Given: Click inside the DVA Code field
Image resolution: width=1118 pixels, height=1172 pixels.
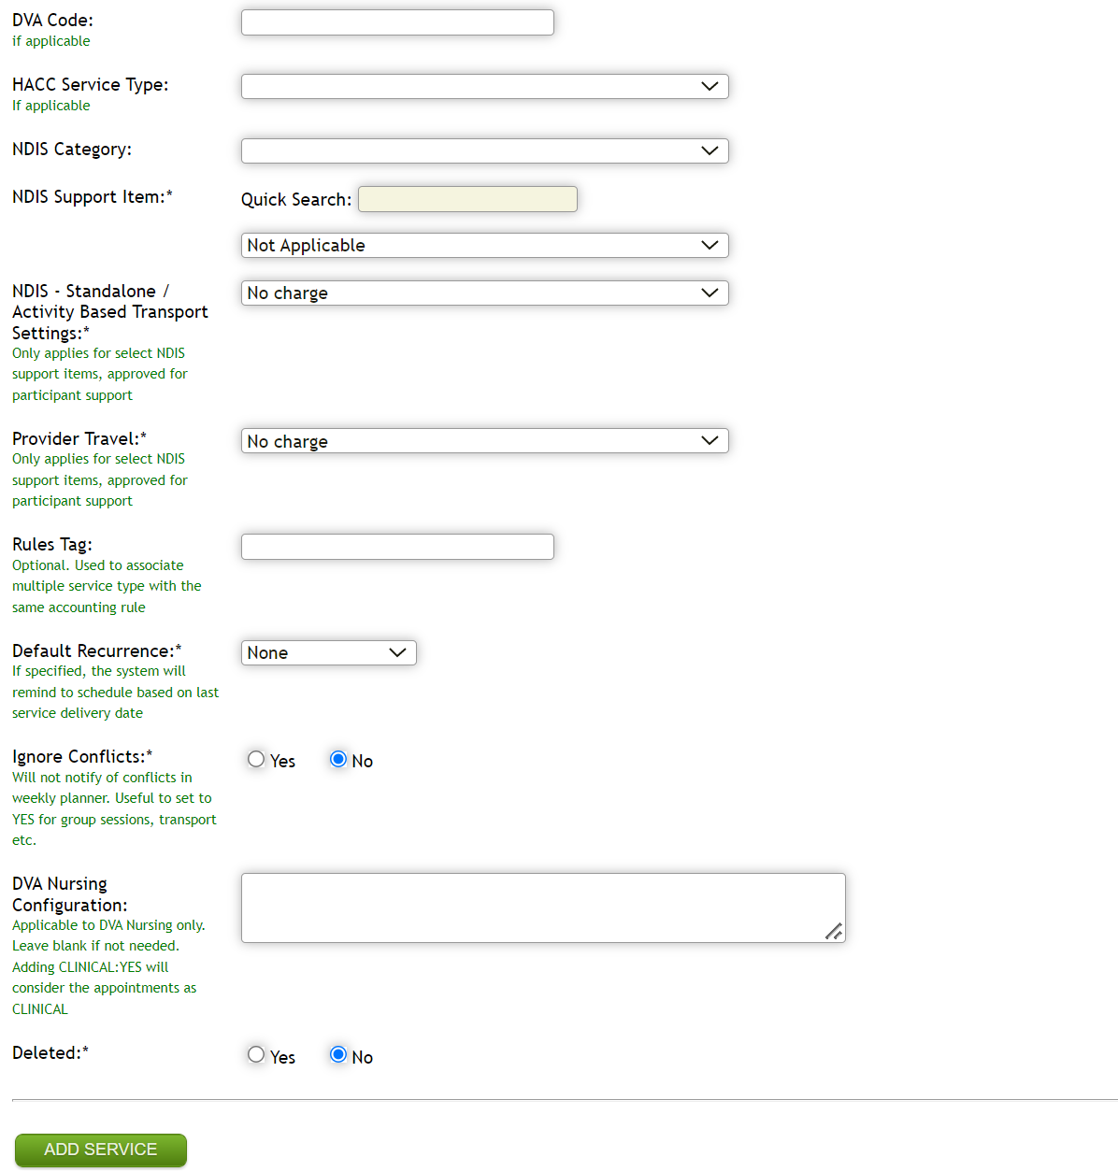Looking at the screenshot, I should (396, 21).
